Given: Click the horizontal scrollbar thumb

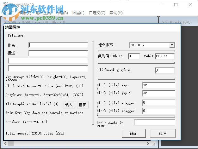Looking at the screenshot, I should pos(11,143).
